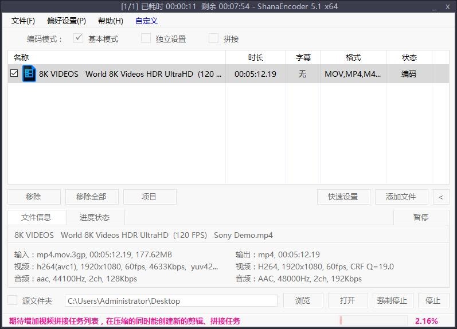Click the 添加文件 button
Screen dimensions: 457x329
click(401, 197)
